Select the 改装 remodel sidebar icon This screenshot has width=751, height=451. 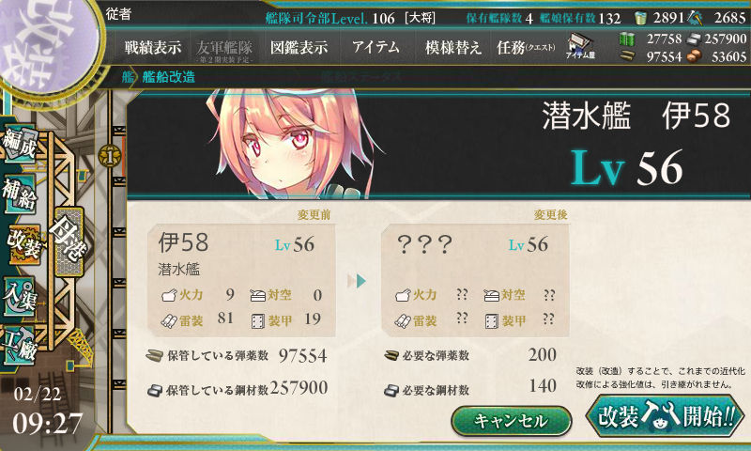pyautogui.click(x=23, y=245)
